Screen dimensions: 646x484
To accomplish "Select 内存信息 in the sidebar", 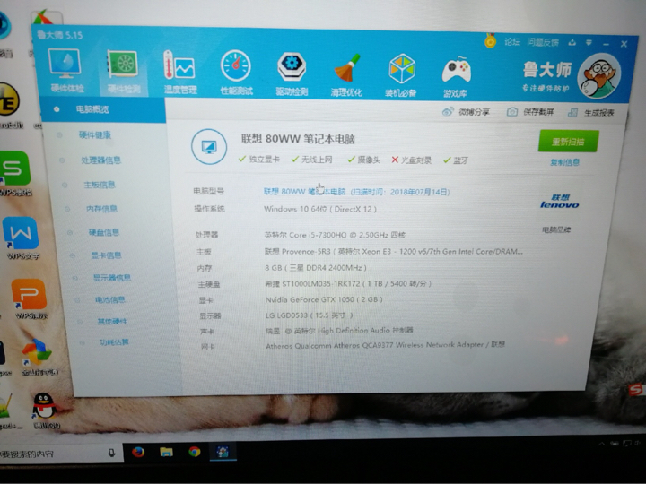I will click(x=101, y=209).
